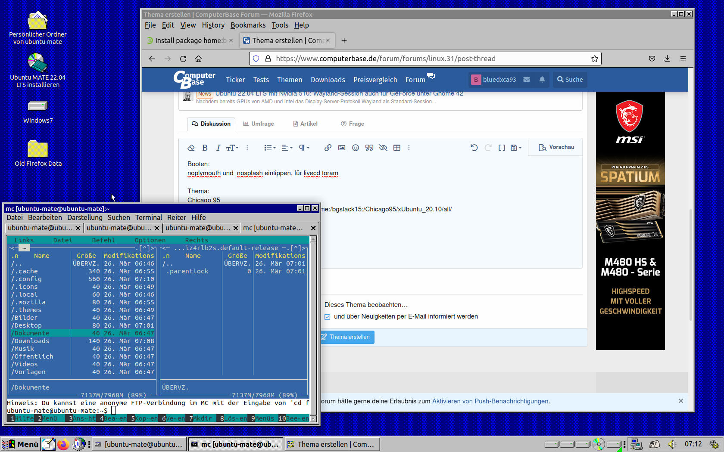Open ComputerBase notifications bell
Screen dimensions: 724x452
coord(542,80)
